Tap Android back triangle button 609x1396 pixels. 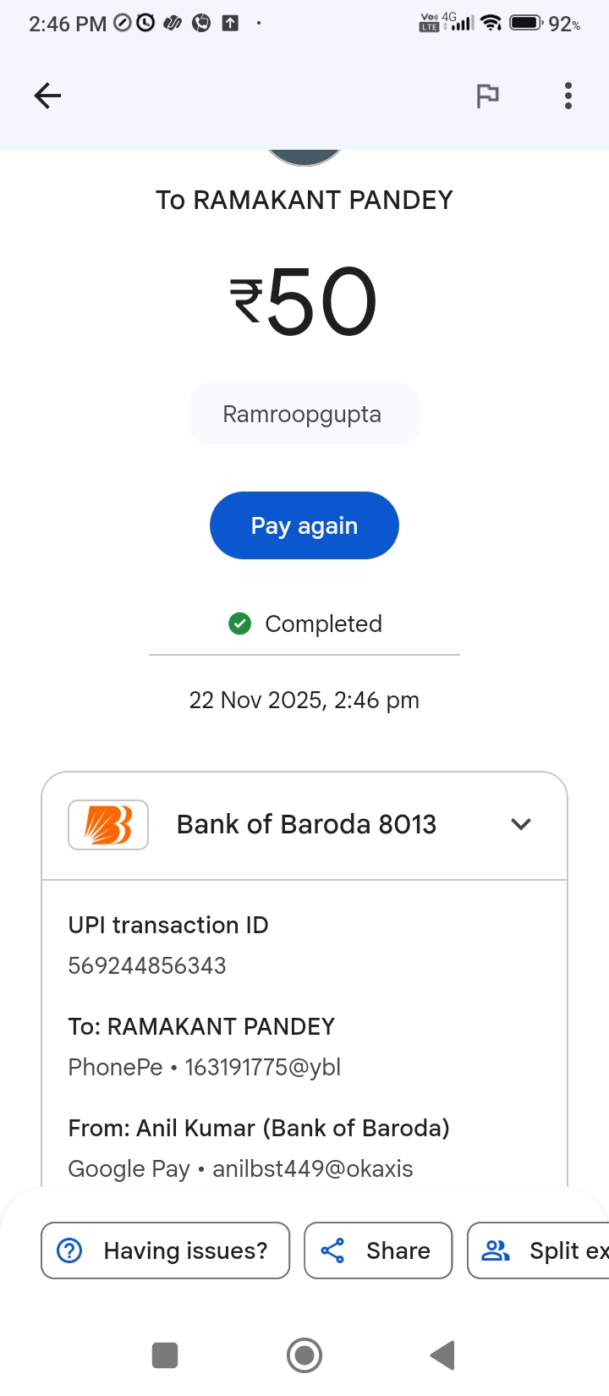click(443, 1355)
